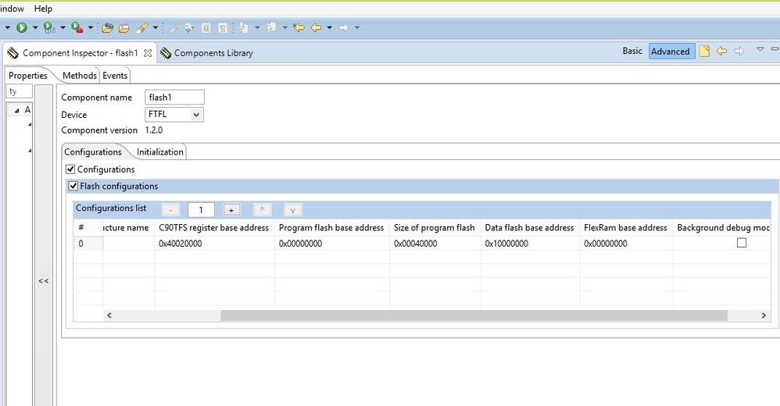
Task: Click the plus button in Configurations list
Action: (x=231, y=210)
